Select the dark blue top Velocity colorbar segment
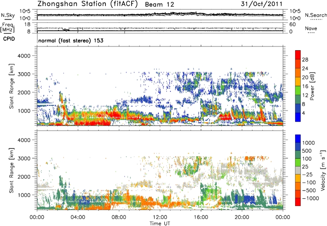Image resolution: width=327 pixels, height=226 pixels. 298,139
